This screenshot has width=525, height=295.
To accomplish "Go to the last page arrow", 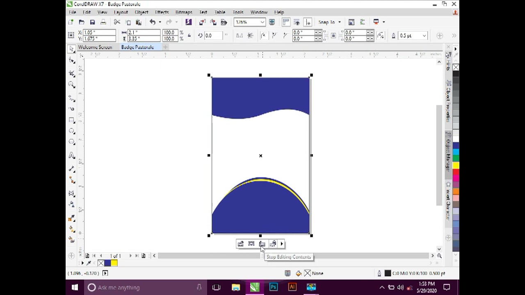I will pyautogui.click(x=137, y=256).
